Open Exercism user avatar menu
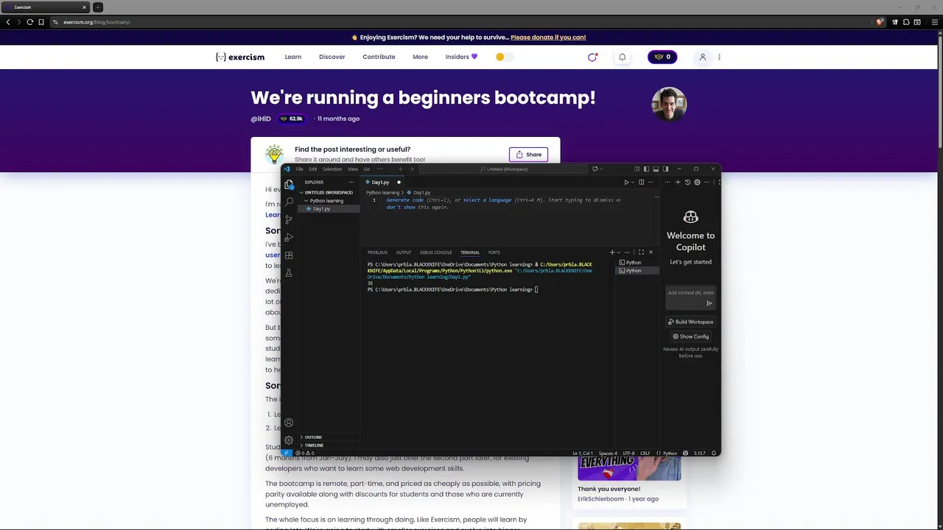Image resolution: width=943 pixels, height=530 pixels. pyautogui.click(x=703, y=57)
